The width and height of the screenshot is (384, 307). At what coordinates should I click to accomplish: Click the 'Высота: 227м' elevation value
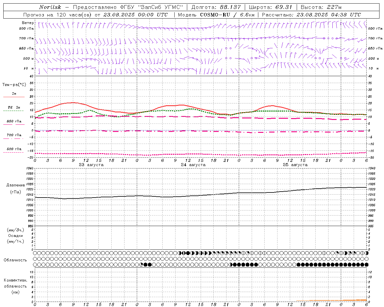pyautogui.click(x=321, y=7)
